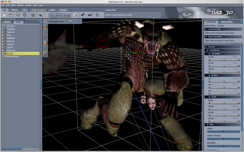This screenshot has width=244, height=152.
Task: Open the New at DAZ tab
Action: coord(227,22)
